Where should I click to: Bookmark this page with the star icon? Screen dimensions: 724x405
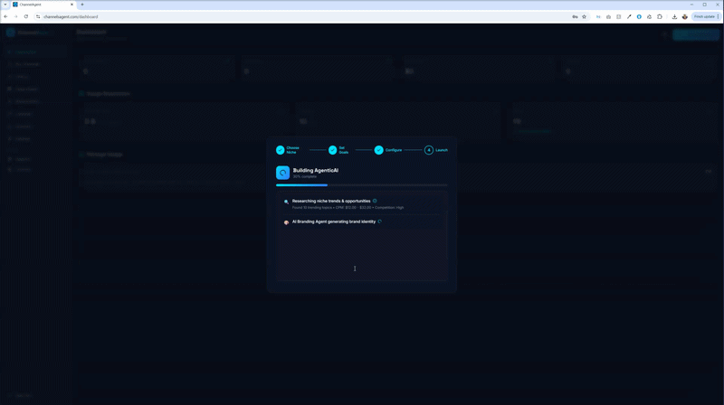coord(585,16)
